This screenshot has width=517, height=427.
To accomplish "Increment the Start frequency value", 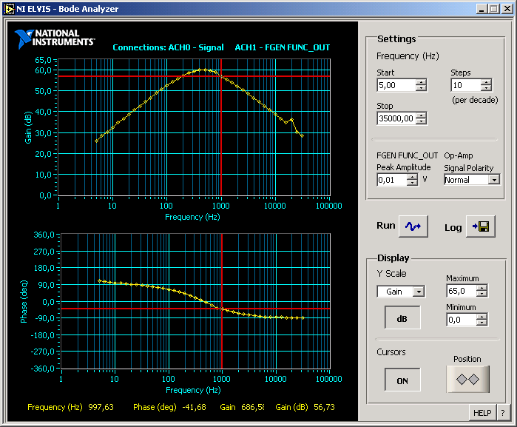I will (421, 82).
